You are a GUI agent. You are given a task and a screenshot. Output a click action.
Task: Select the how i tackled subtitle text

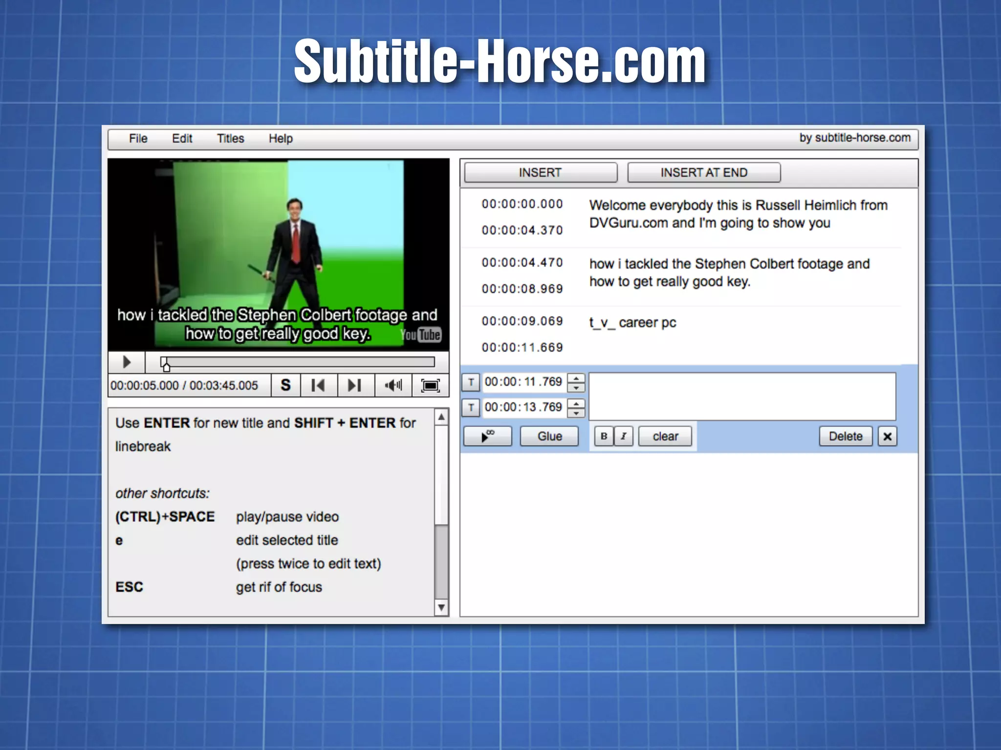(729, 272)
